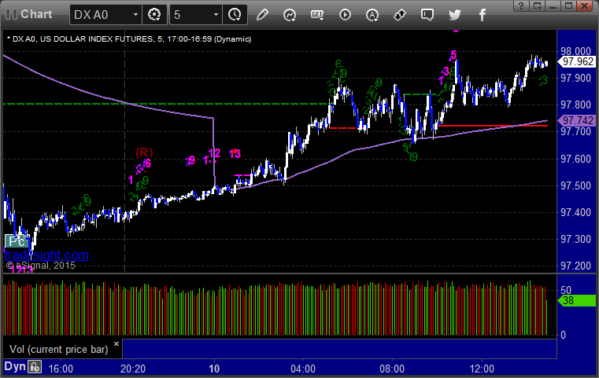Click the GET tools icon

coord(317,15)
